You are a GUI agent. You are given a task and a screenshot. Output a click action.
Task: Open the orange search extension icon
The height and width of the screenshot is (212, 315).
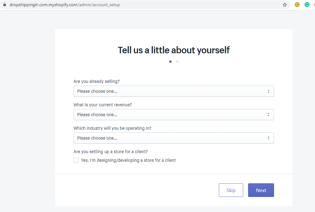click(297, 5)
